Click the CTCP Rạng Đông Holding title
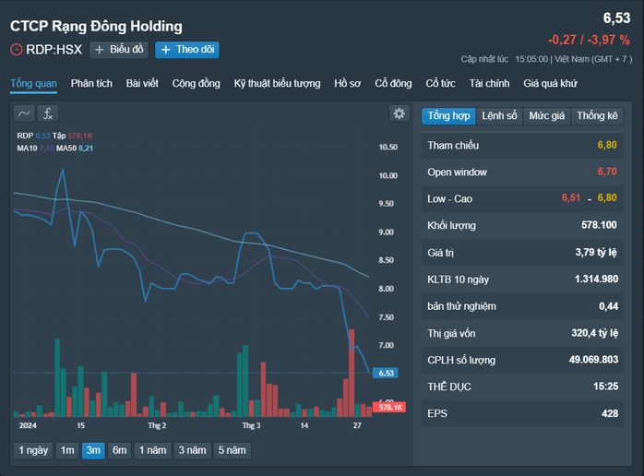This screenshot has width=644, height=476. click(x=96, y=26)
